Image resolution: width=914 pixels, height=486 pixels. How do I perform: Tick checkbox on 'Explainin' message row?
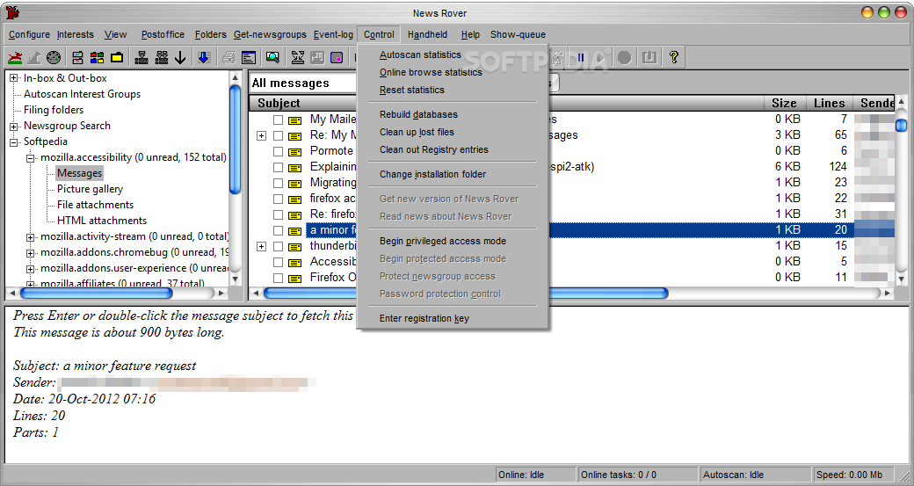278,167
